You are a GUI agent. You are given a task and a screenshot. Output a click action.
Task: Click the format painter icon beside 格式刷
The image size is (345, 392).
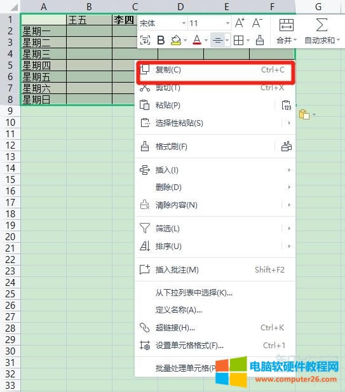pos(287,147)
